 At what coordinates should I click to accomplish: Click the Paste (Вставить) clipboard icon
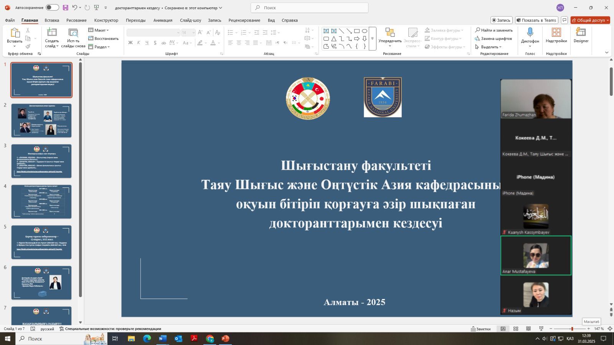tap(15, 33)
